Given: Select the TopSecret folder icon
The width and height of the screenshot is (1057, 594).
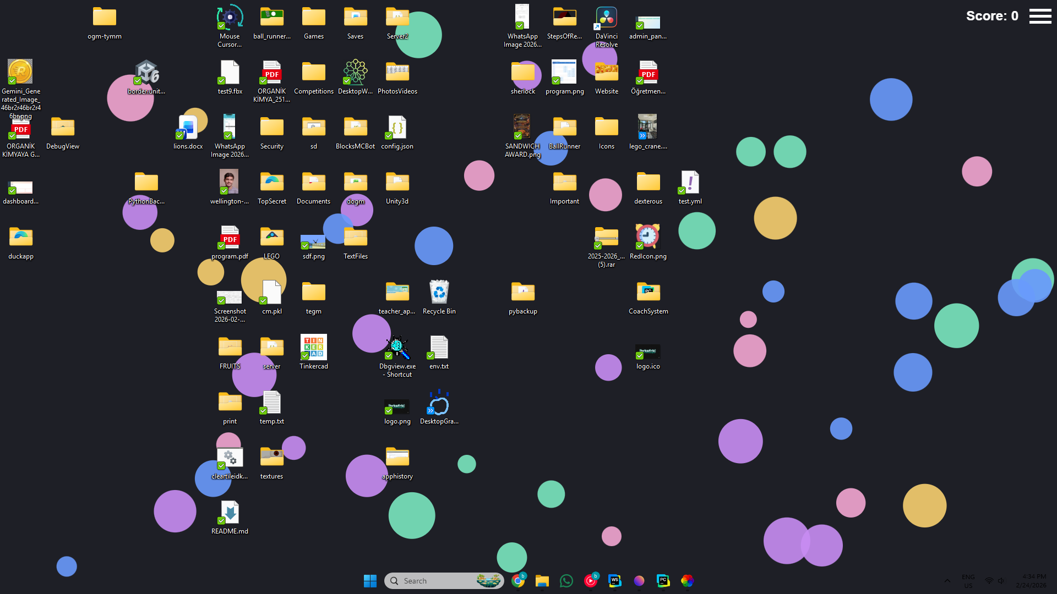Looking at the screenshot, I should (271, 182).
